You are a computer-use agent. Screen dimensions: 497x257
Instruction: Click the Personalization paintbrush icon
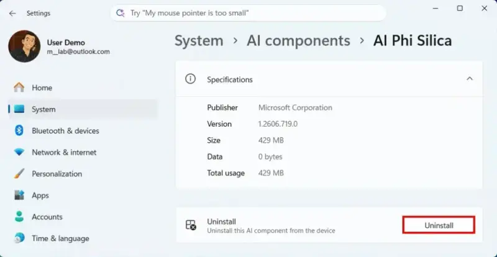19,174
